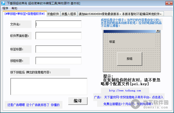Select the tab mentioning QQ1536004584
The height and width of the screenshot is (113, 174).
[121, 14]
